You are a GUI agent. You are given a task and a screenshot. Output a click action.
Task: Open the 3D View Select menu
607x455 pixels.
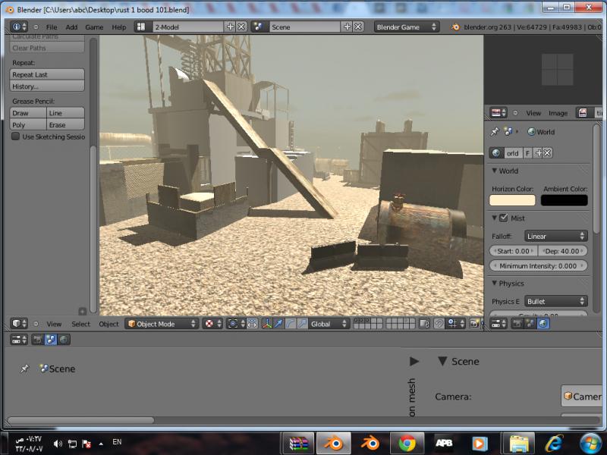81,324
